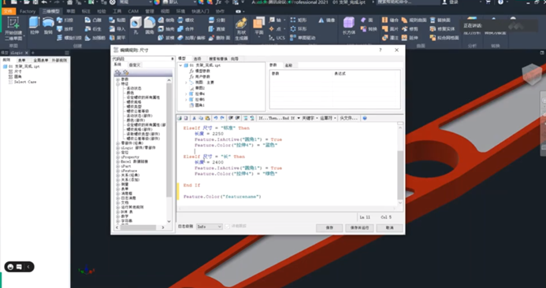546x288 pixels.
Task: Select the Shell (抽壳) tool
Action: tap(166, 29)
